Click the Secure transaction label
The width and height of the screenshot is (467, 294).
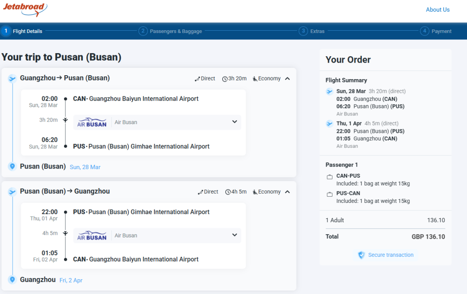[x=391, y=255]
